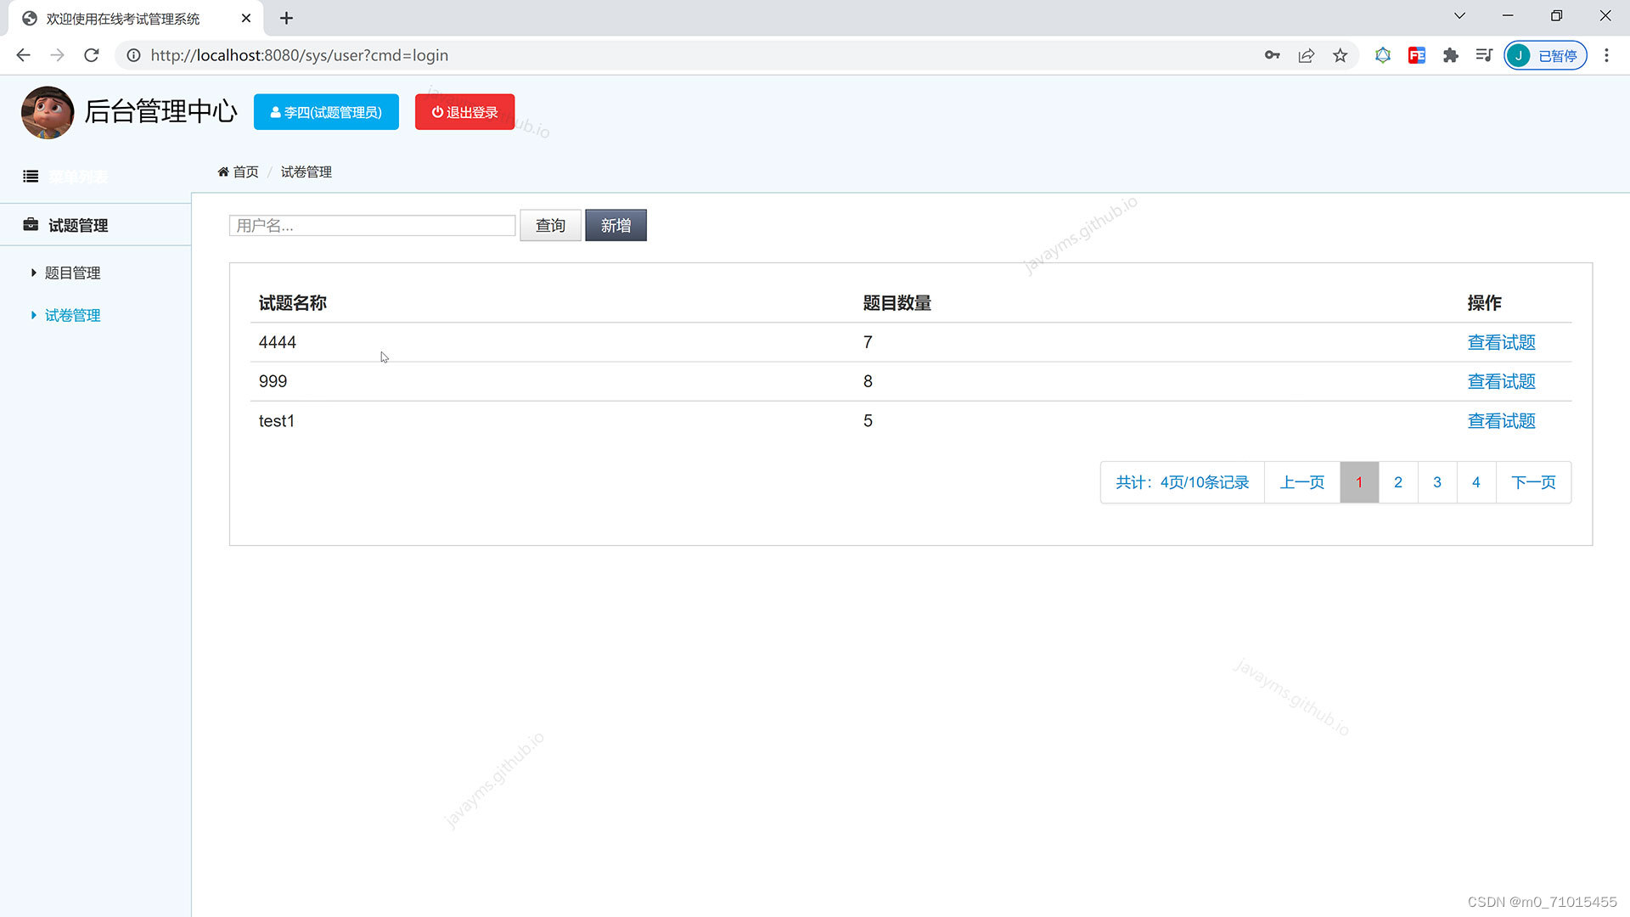Select the 试题管理 sidebar icon

(30, 224)
